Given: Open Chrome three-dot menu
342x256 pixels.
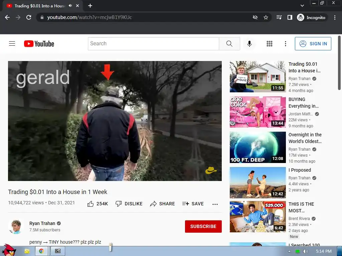Looking at the screenshot, I should (x=335, y=17).
